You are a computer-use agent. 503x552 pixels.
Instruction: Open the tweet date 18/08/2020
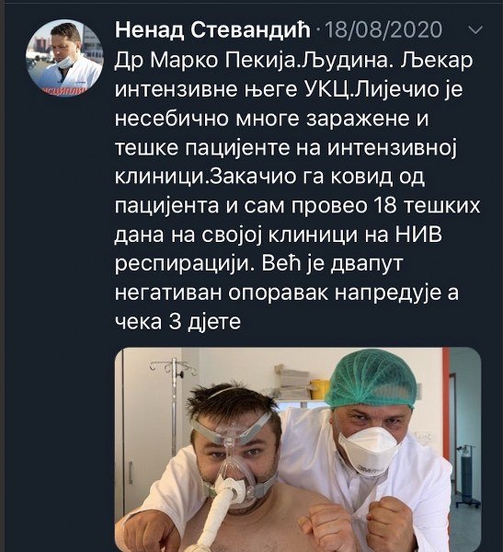pos(383,29)
